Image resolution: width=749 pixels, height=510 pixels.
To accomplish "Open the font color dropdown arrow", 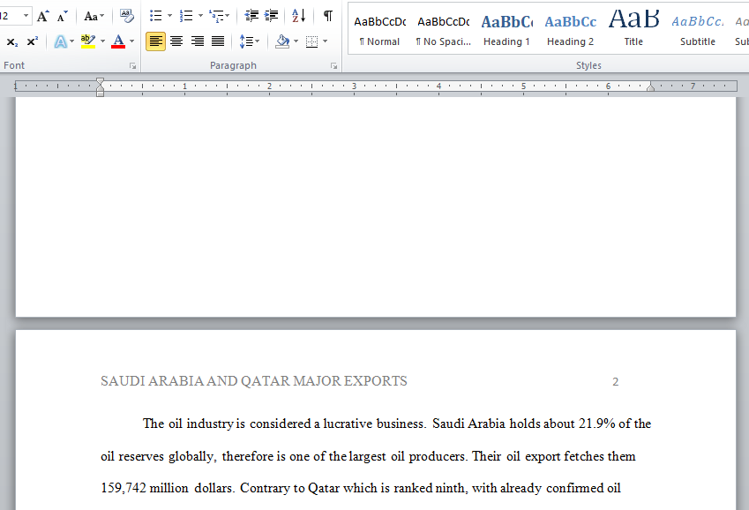I will pos(131,41).
